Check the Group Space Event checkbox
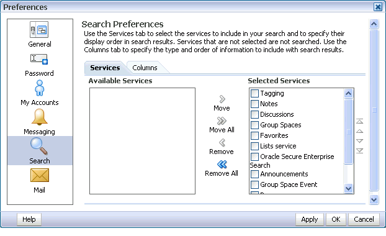Screen dimensions: 386x236 click(254, 184)
